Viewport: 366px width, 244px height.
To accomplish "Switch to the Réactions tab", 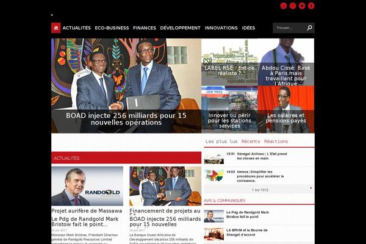I will pos(276,142).
